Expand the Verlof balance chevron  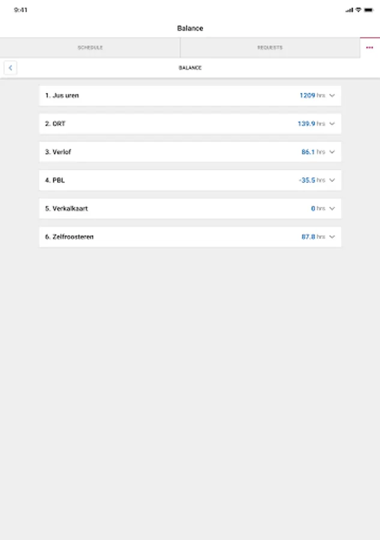tap(332, 152)
